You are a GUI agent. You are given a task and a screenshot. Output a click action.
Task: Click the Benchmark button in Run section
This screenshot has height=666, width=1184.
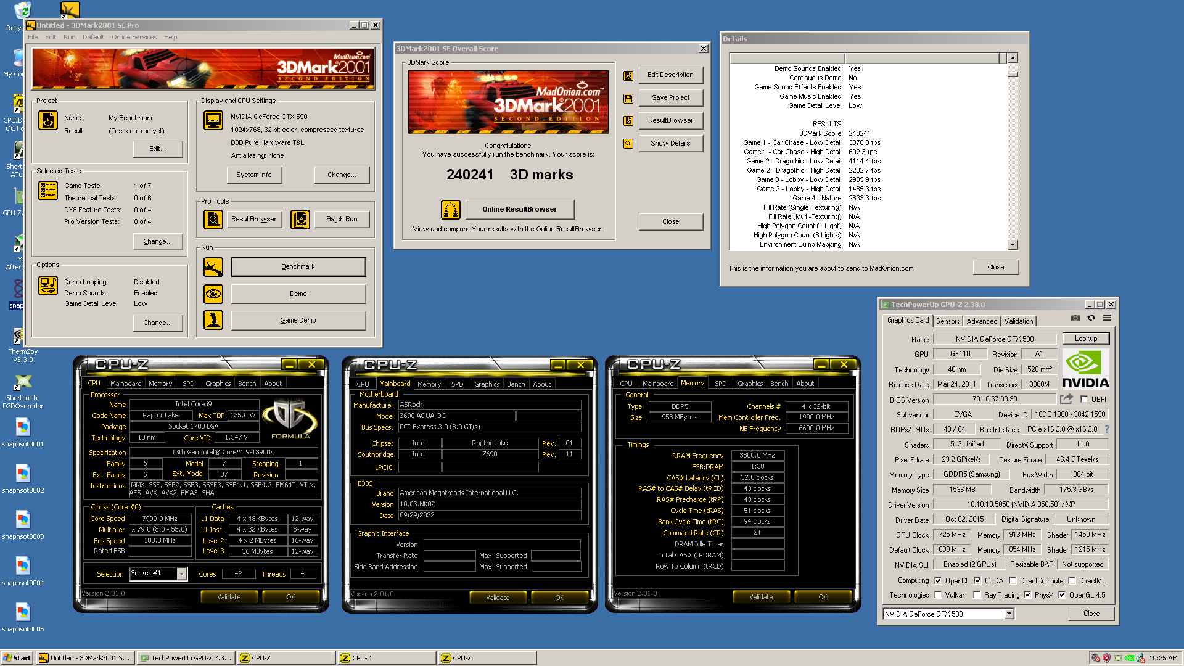(x=298, y=267)
